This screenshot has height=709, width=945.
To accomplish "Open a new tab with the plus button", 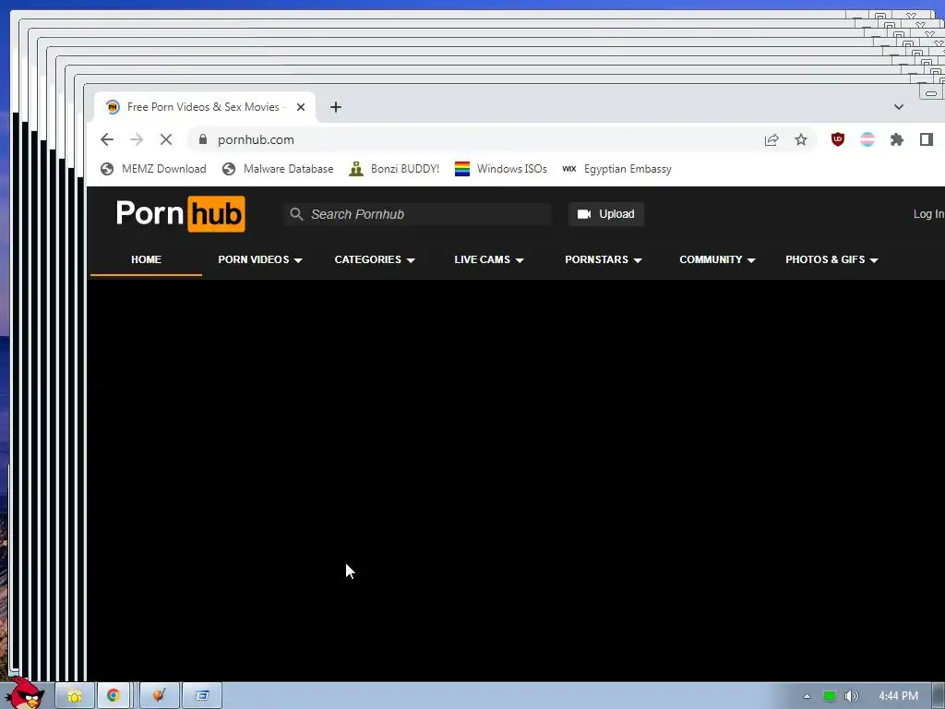I will [x=336, y=107].
